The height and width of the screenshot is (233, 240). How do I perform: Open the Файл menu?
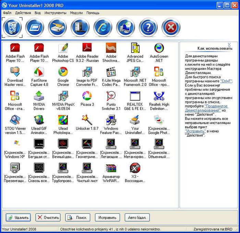click(x=7, y=13)
